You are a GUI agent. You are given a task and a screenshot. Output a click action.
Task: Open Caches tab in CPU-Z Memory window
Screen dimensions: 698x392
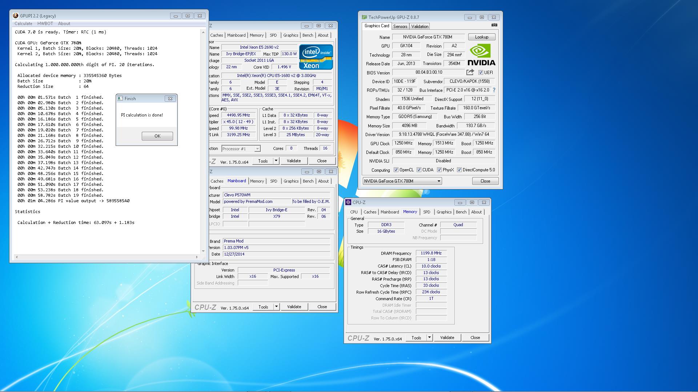tap(370, 212)
